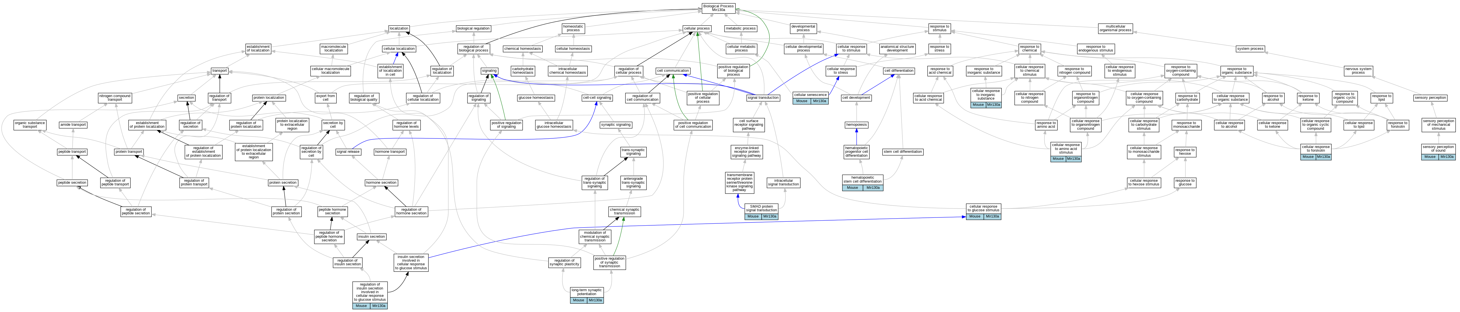Select the 'hormone transport' node

[390, 152]
